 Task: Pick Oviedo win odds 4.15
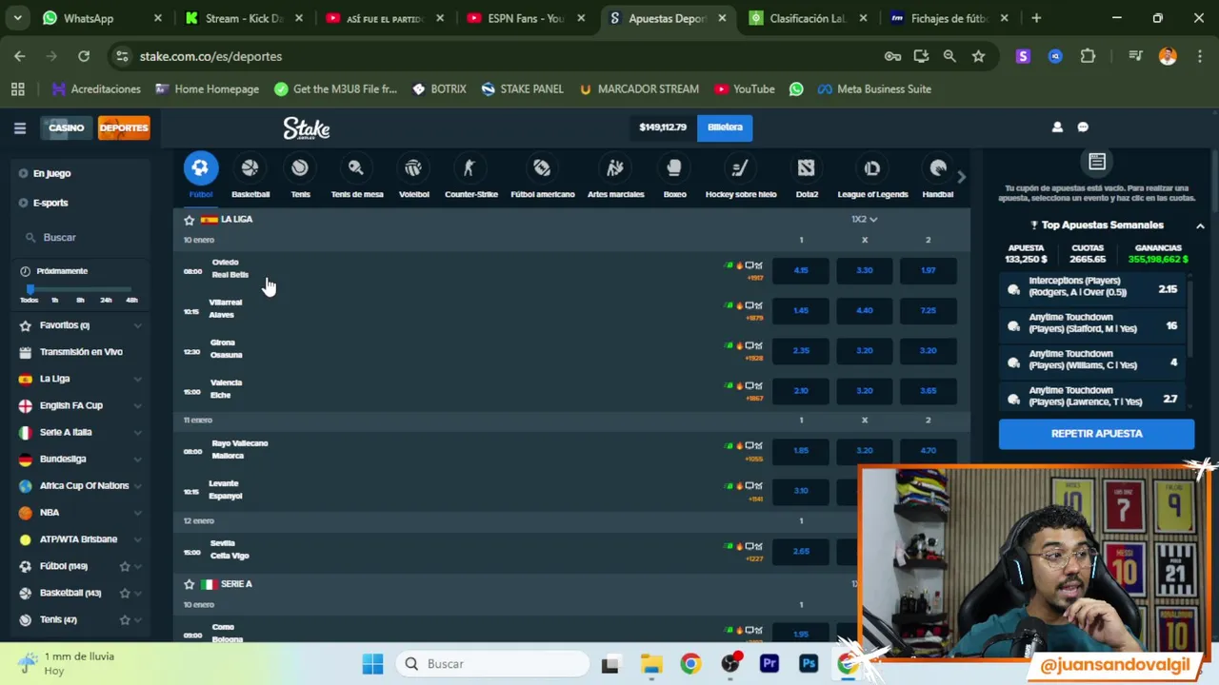coord(801,271)
